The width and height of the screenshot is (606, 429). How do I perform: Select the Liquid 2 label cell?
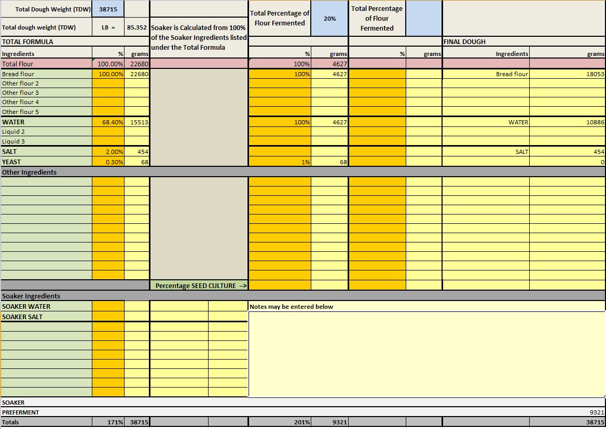pos(46,132)
